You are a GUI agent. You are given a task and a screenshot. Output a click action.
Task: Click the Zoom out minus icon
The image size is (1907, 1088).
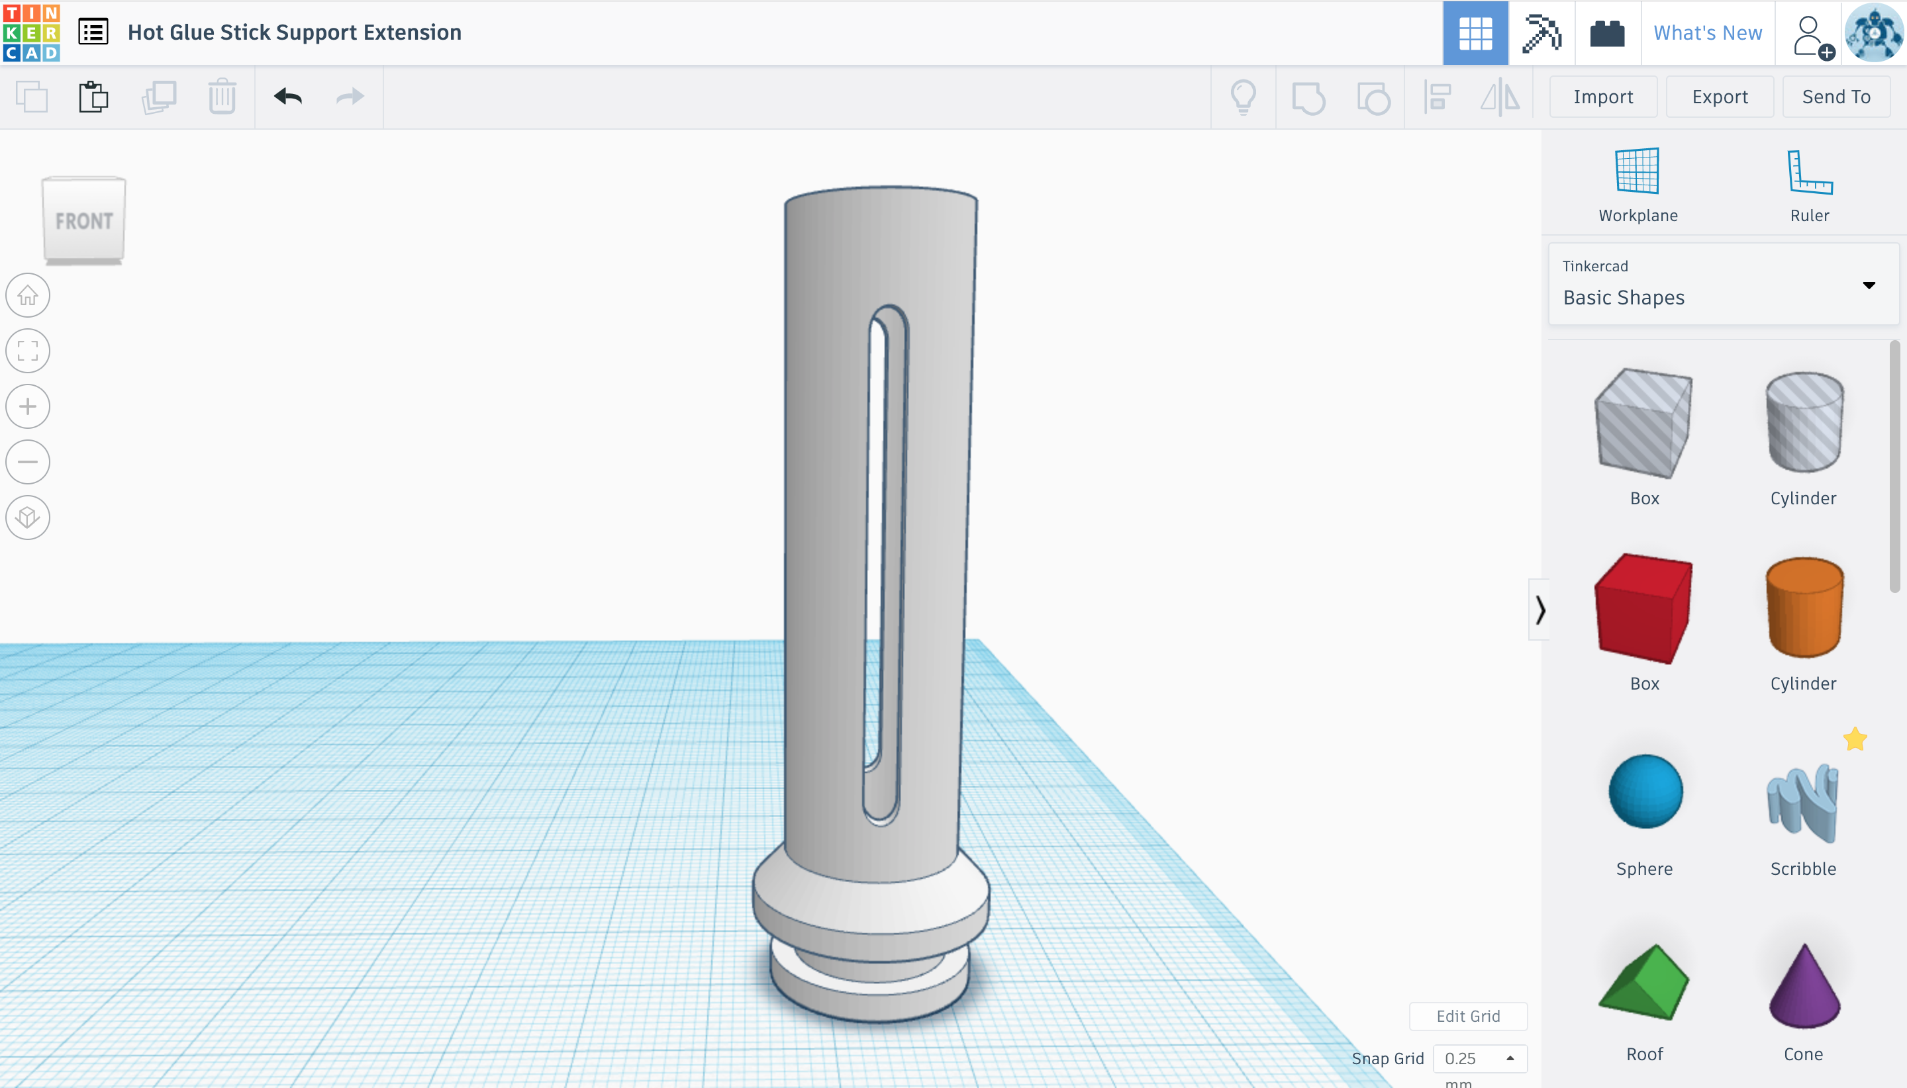tap(28, 462)
